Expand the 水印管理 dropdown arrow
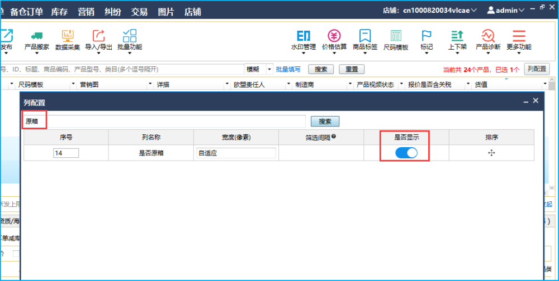Viewport: 559px width, 281px height. pyautogui.click(x=304, y=54)
